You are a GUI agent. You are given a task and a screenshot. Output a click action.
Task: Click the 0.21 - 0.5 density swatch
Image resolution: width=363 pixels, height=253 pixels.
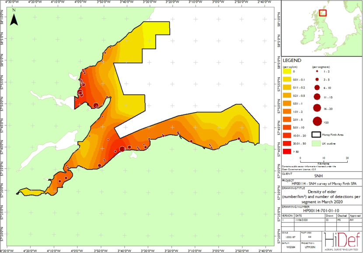point(287,96)
